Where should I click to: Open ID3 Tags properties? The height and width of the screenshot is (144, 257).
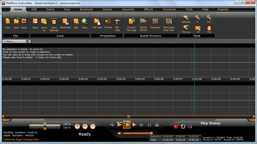pos(97,21)
